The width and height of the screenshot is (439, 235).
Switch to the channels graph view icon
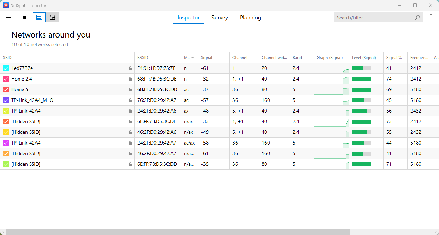click(52, 17)
